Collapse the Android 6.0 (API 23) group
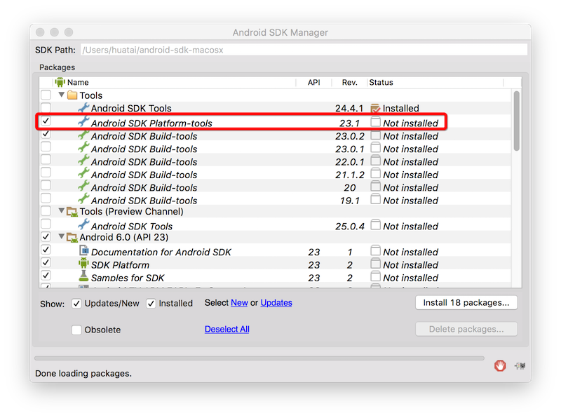This screenshot has width=561, height=418. point(61,238)
